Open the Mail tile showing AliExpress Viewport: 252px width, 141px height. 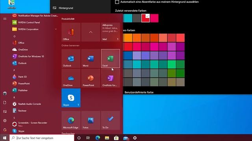point(110,32)
